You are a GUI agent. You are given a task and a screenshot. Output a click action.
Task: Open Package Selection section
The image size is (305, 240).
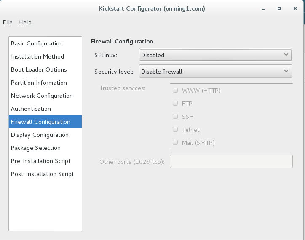click(36, 148)
